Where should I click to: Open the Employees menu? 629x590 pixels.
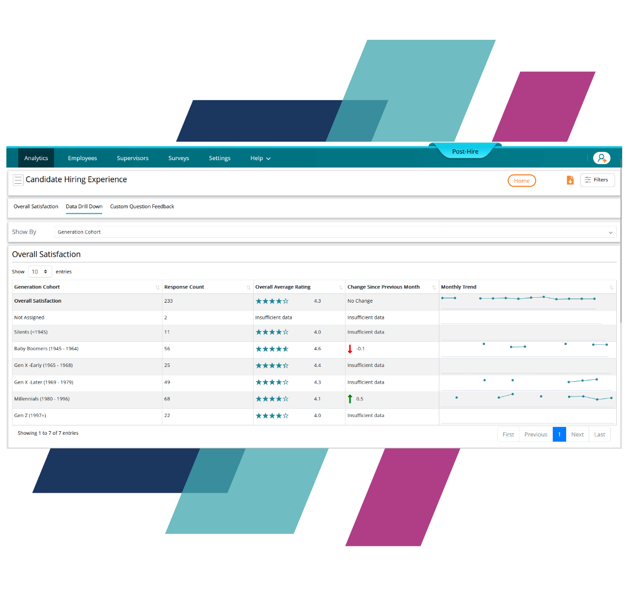click(x=82, y=158)
